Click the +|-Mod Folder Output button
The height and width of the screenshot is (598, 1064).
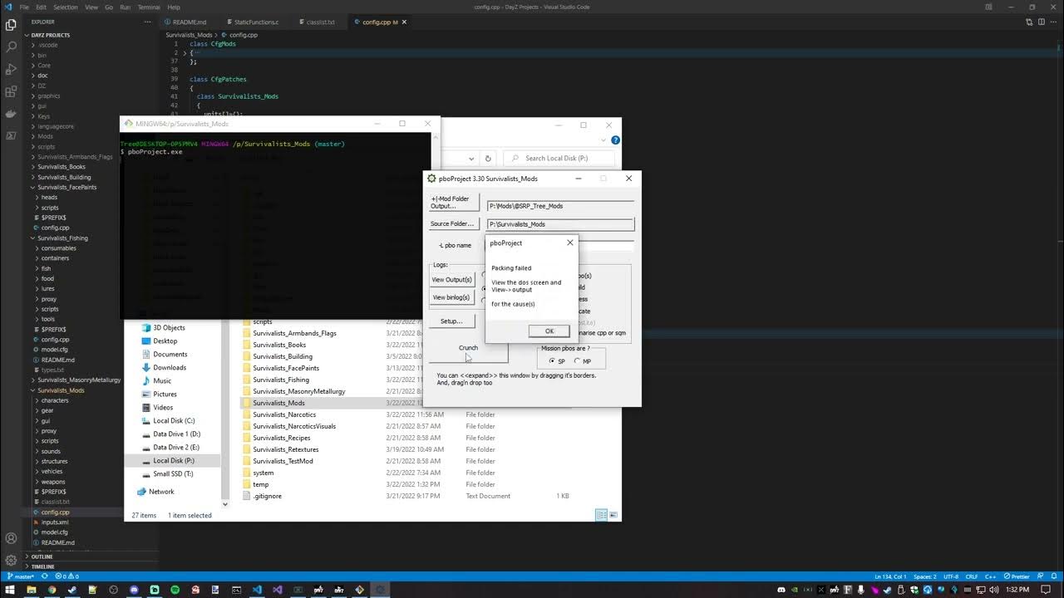(x=454, y=203)
